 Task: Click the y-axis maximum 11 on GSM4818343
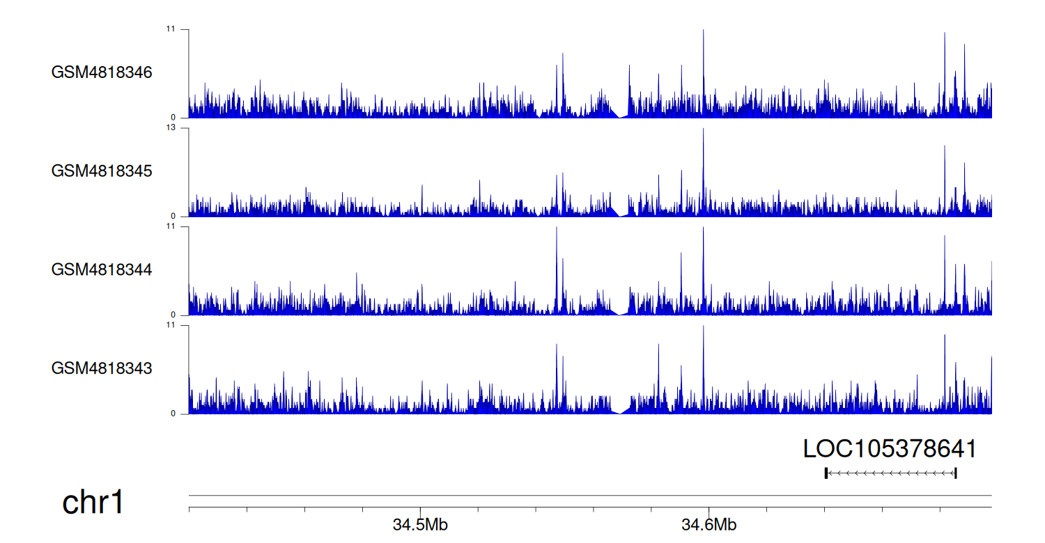click(x=171, y=325)
